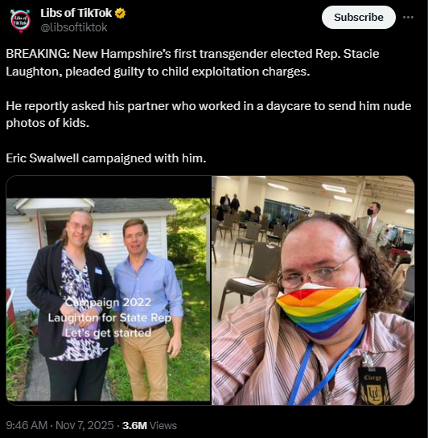Open the Libs of TikTok profile avatar
Viewport: 428px width, 438px height.
coord(20,22)
